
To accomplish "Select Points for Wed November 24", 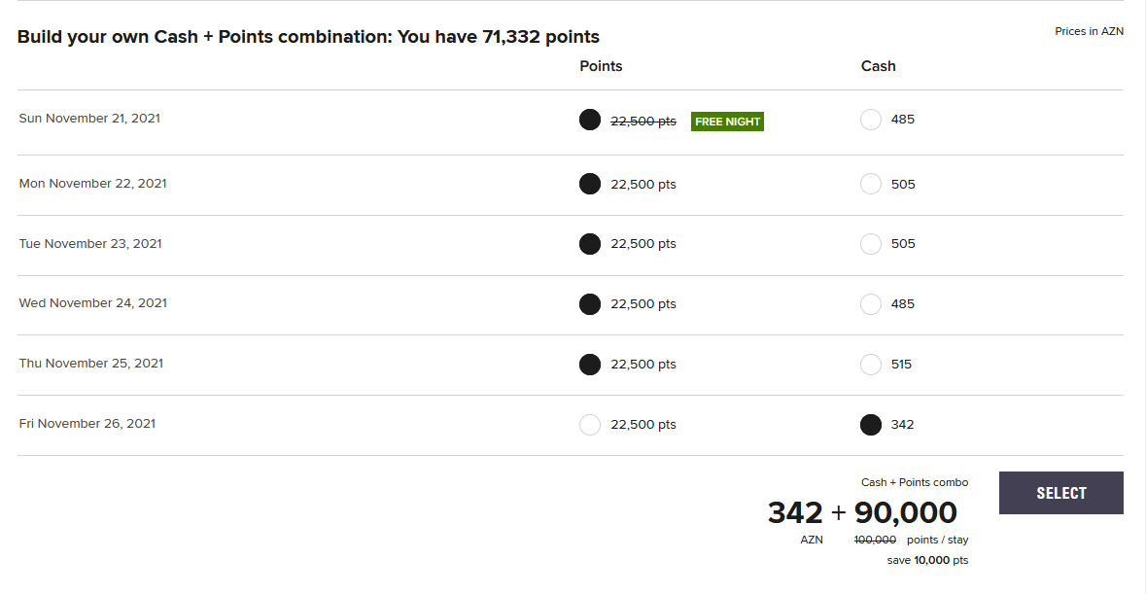I will pyautogui.click(x=590, y=304).
